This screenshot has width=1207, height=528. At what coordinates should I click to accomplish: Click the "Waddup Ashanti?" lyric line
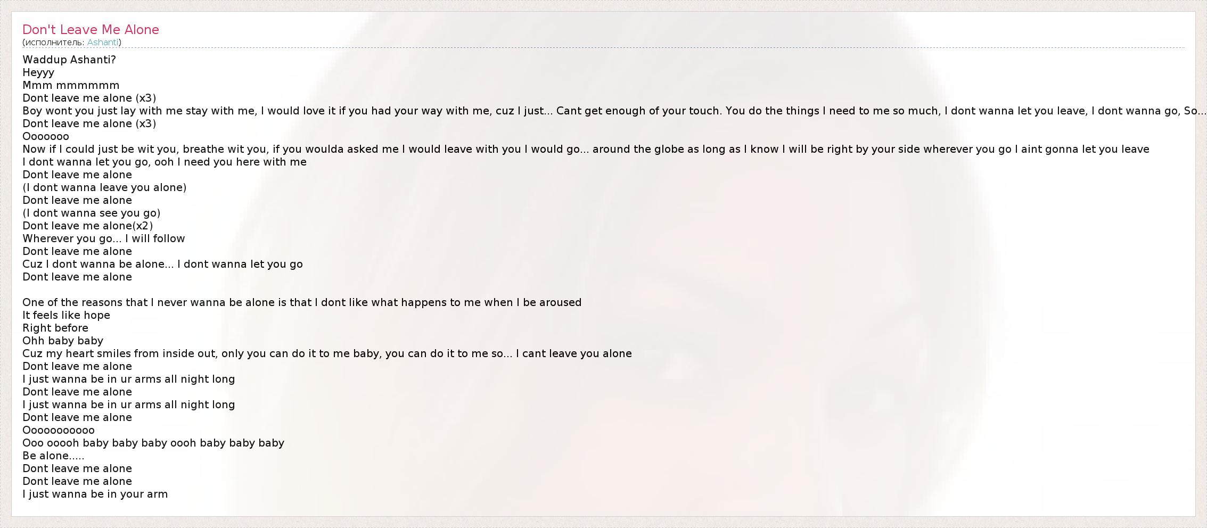tap(69, 60)
